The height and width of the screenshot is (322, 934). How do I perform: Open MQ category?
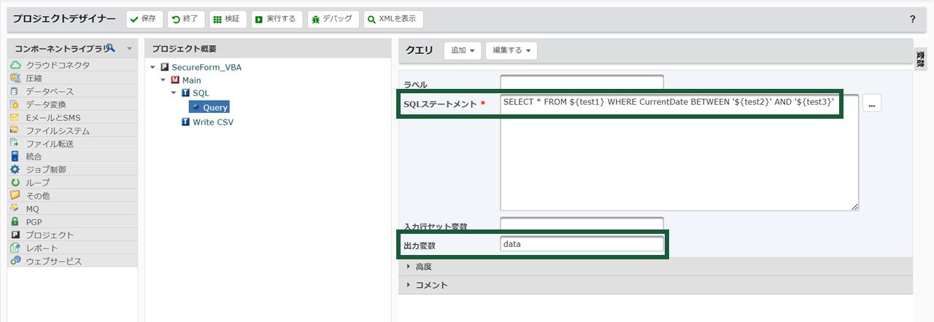(x=72, y=208)
